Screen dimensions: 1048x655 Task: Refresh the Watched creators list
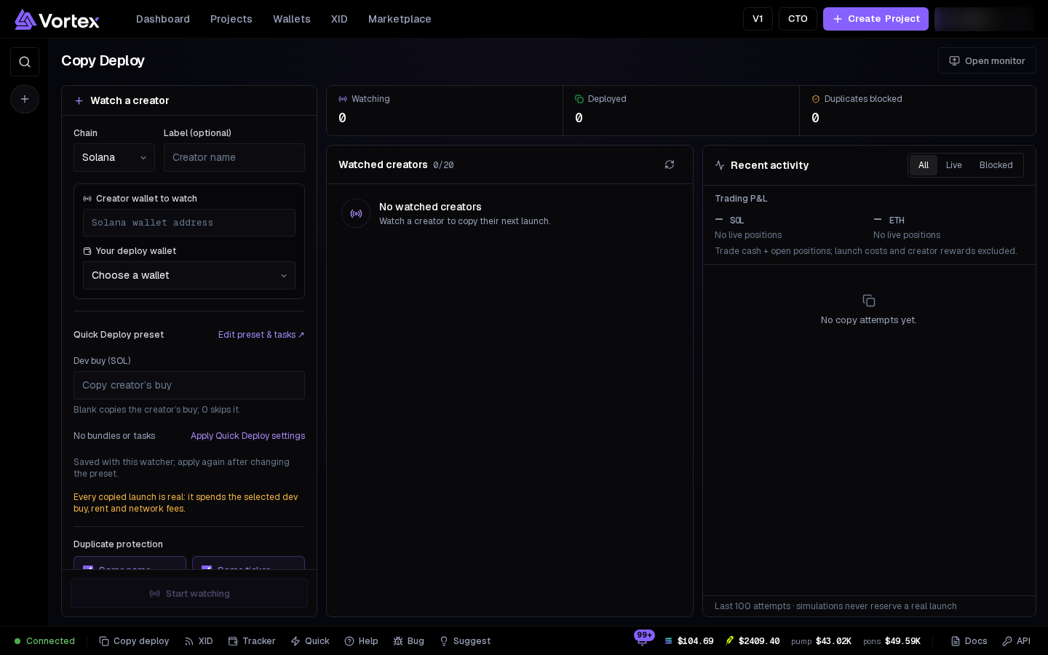point(670,164)
